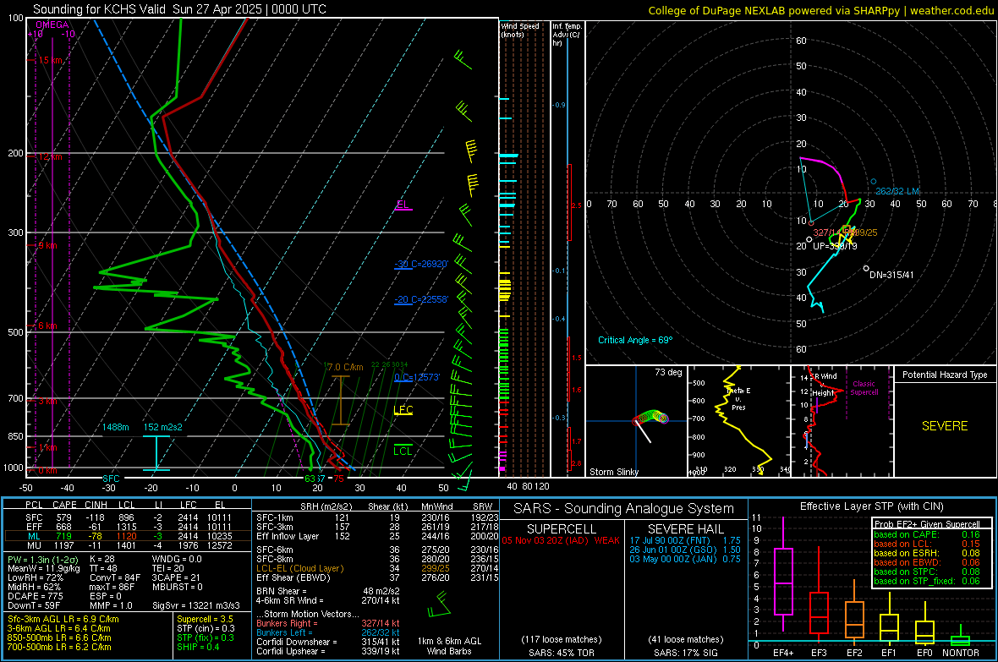Viewport: 998px width, 662px height.
Task: Click the '262/32 LM' hodograph label
Action: pos(897,192)
